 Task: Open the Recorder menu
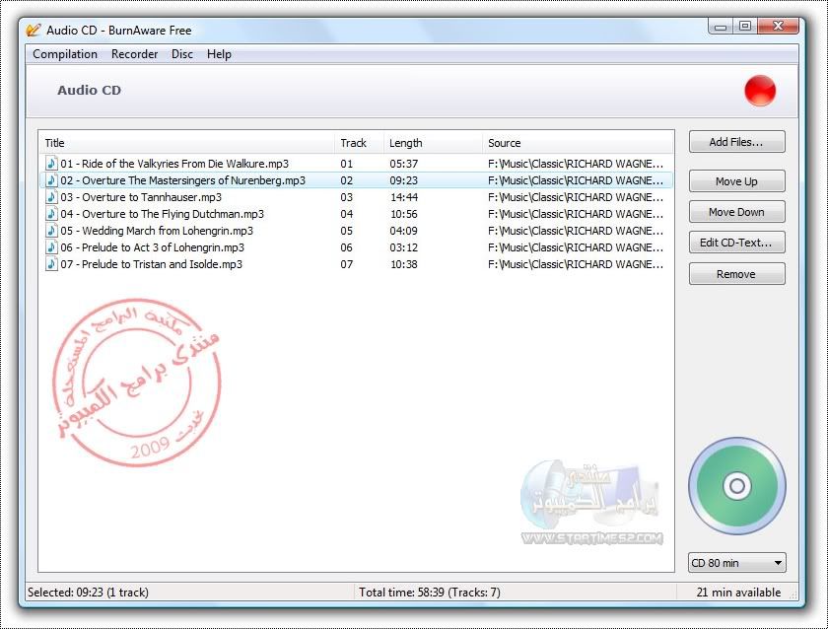134,54
